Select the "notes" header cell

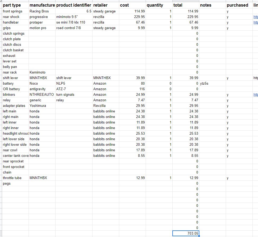click(x=213, y=5)
